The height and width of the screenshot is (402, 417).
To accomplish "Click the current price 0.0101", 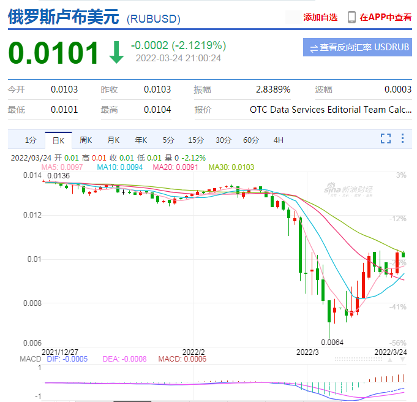I will point(53,53).
